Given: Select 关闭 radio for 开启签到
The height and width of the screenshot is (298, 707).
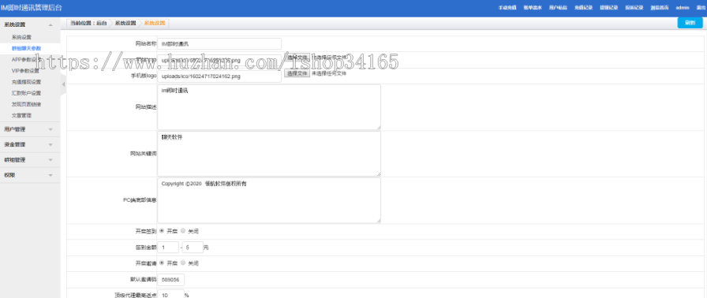Looking at the screenshot, I should [x=183, y=231].
